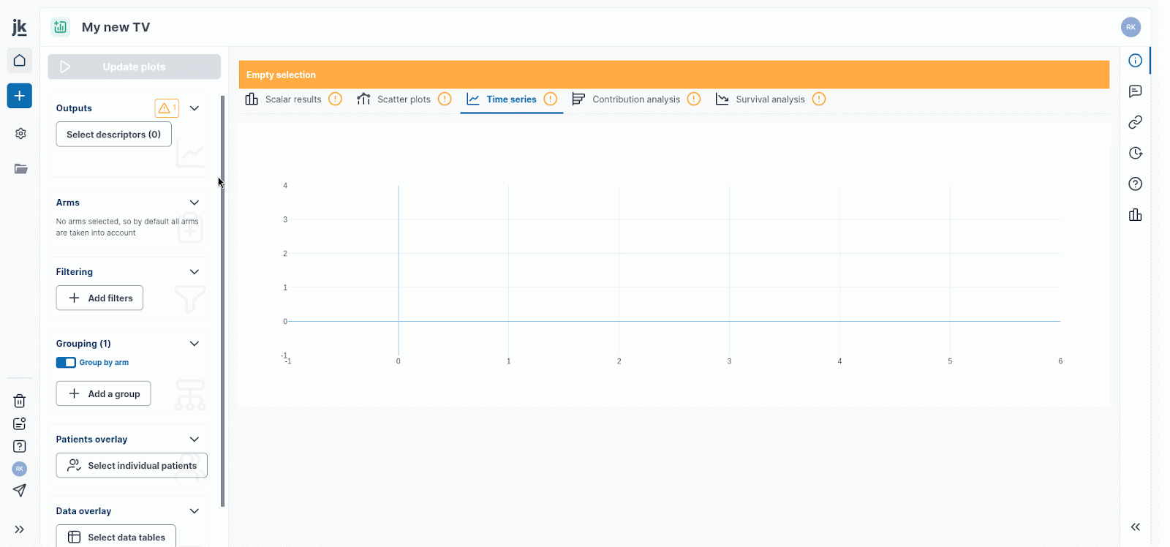Click the paper plane send icon
1170x547 pixels.
click(20, 491)
